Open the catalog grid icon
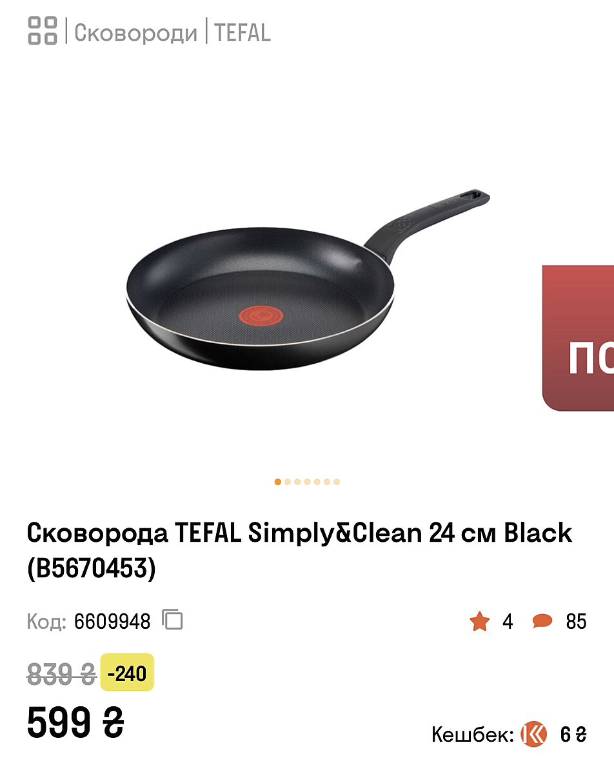This screenshot has height=774, width=614. (x=43, y=31)
